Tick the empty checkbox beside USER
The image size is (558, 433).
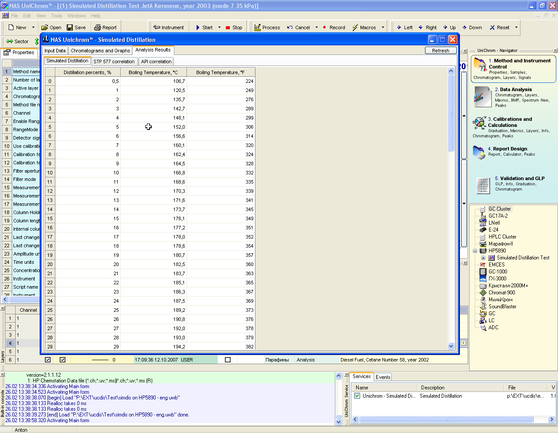[228, 360]
